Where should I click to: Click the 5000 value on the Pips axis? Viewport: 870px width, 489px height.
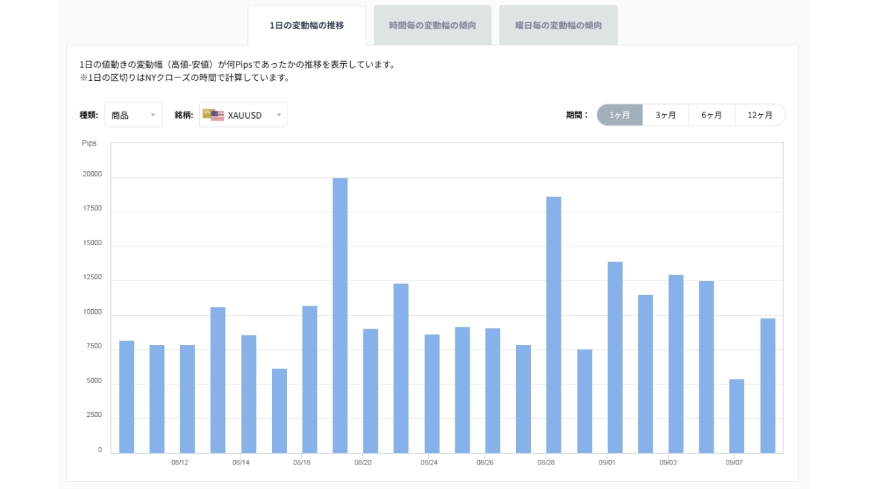click(x=94, y=381)
